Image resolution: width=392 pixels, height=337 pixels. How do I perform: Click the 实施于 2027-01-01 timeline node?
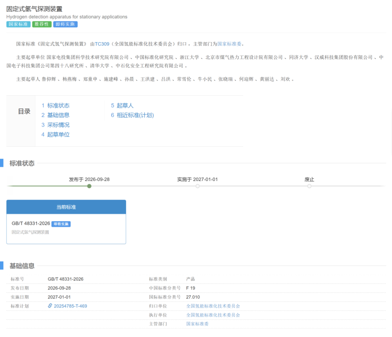(x=197, y=186)
